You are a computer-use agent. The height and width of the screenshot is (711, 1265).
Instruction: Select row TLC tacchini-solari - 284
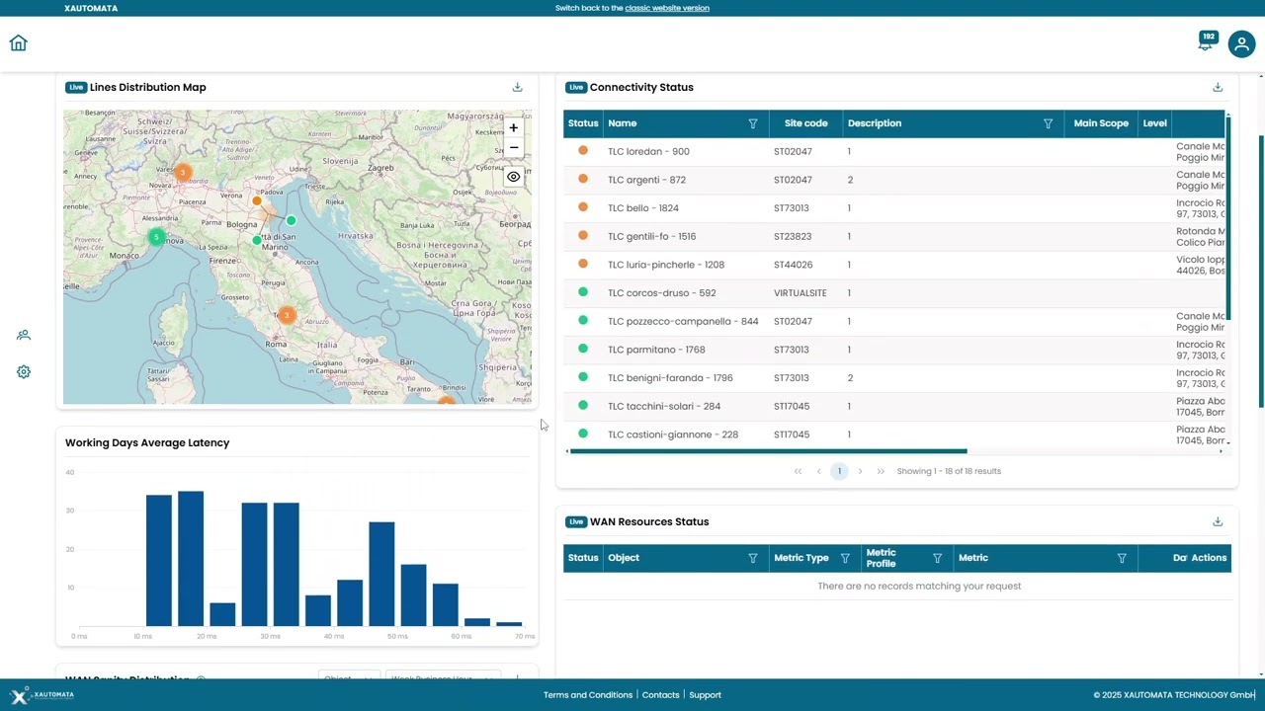point(894,406)
